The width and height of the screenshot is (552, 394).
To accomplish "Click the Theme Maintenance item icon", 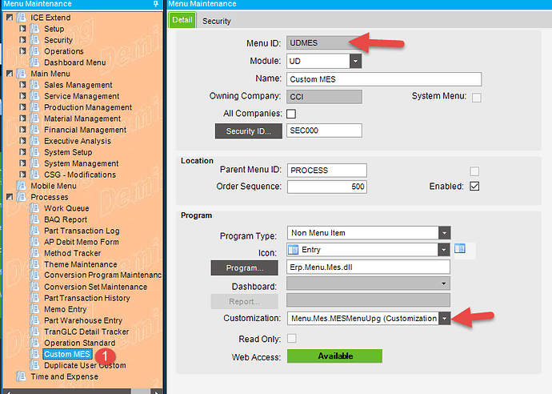I will click(x=34, y=264).
